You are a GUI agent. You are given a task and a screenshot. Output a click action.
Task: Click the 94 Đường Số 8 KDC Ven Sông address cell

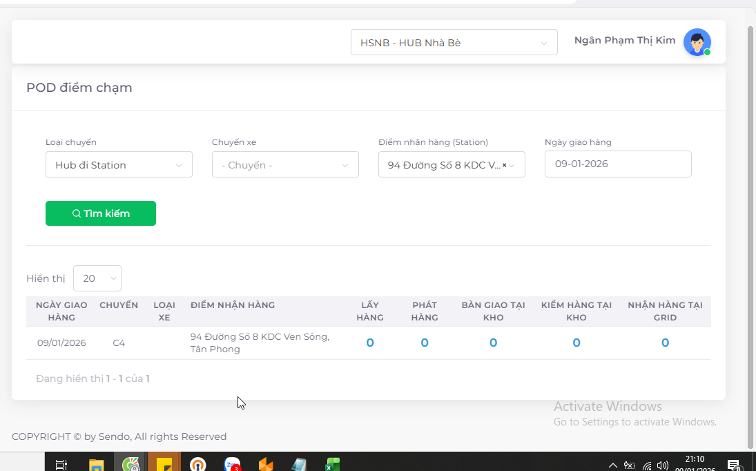(x=260, y=343)
